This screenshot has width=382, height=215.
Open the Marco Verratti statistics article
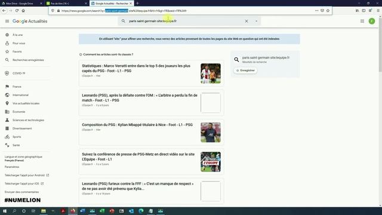(x=136, y=68)
